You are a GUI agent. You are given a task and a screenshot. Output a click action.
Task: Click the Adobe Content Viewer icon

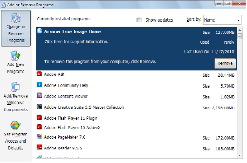click(39, 95)
